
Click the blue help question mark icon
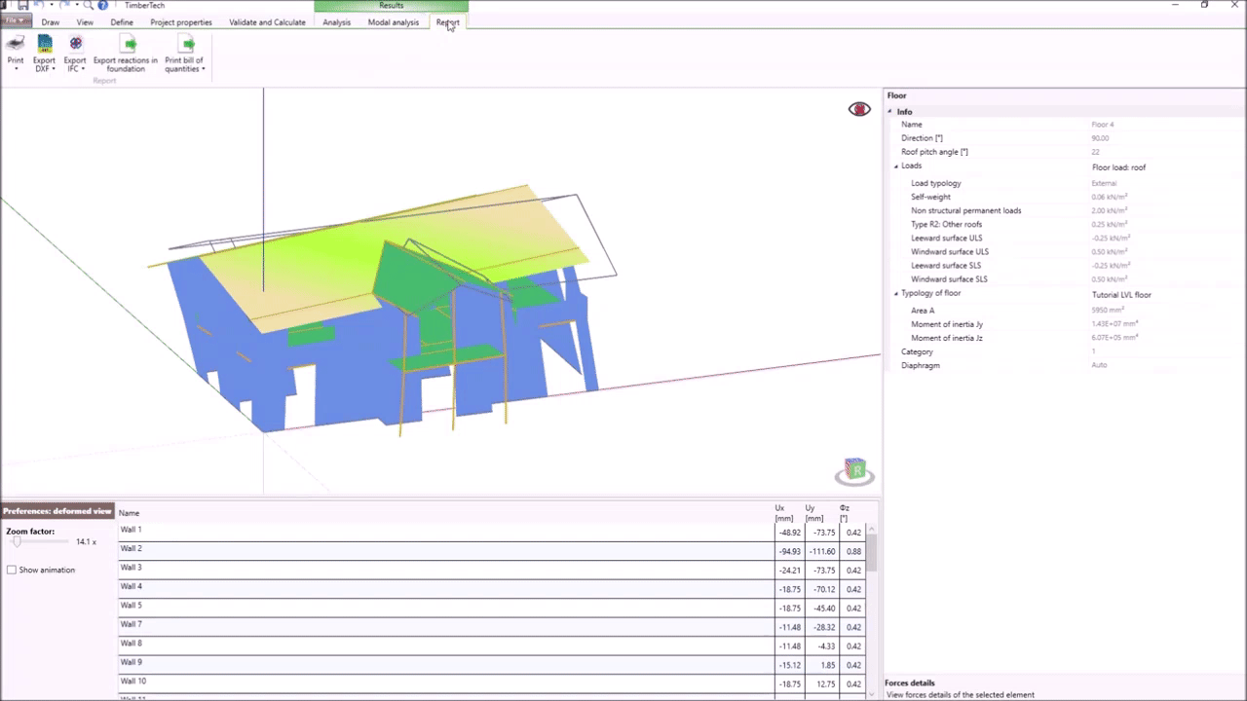102,6
